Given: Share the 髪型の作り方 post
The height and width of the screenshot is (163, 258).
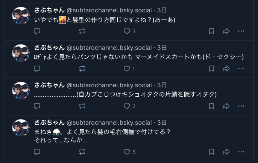Looking at the screenshot, I should point(226,31).
